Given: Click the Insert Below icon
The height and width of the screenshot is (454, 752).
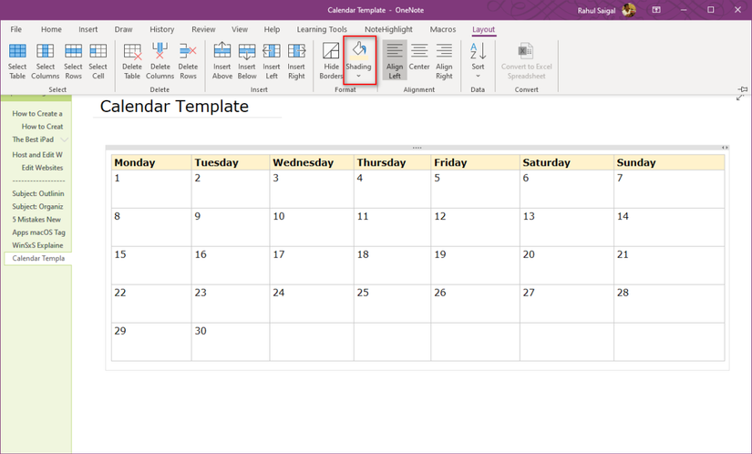Looking at the screenshot, I should (x=247, y=51).
